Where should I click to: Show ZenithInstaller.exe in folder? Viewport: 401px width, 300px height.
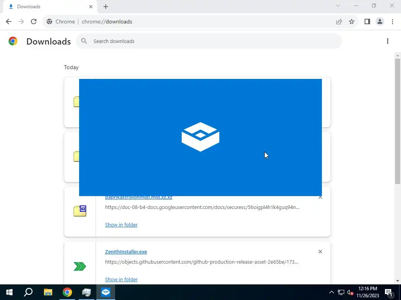(x=121, y=280)
